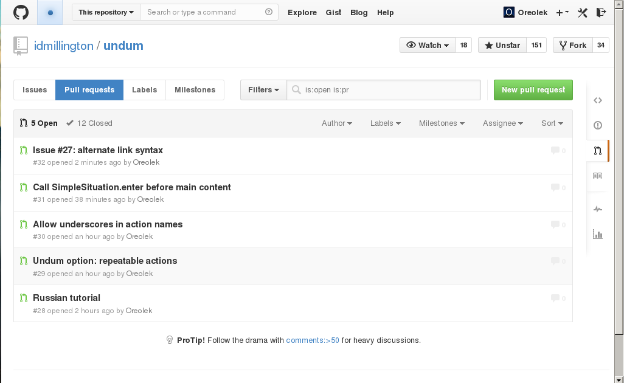
Task: Open the create new plus menu
Action: coord(563,12)
